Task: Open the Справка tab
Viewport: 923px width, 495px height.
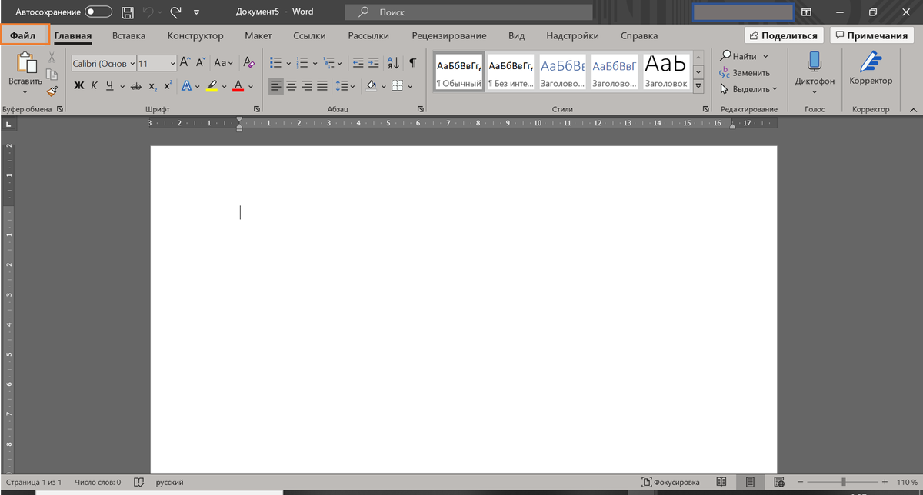Action: [639, 35]
